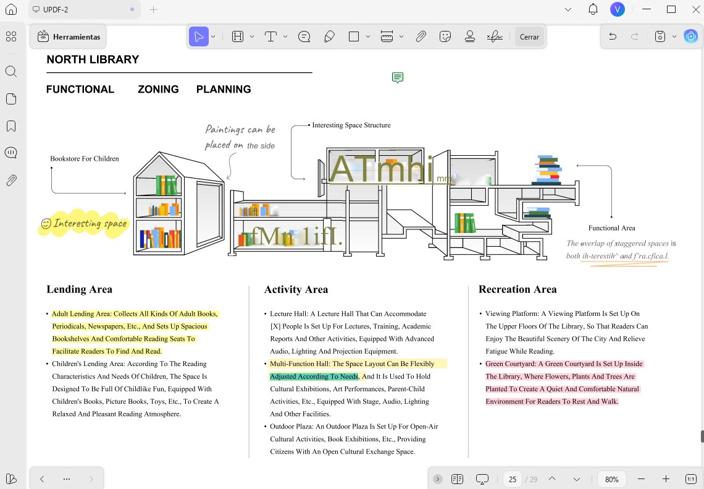Go forward with the right arrow navigation button
Screen dimensions: 704x489
(x=91, y=479)
